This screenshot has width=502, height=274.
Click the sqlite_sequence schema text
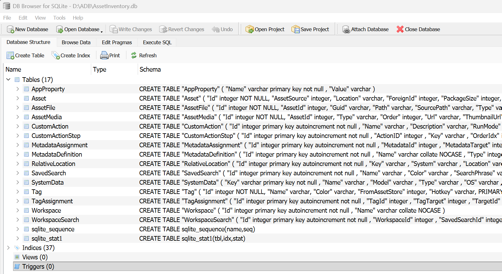click(x=197, y=229)
